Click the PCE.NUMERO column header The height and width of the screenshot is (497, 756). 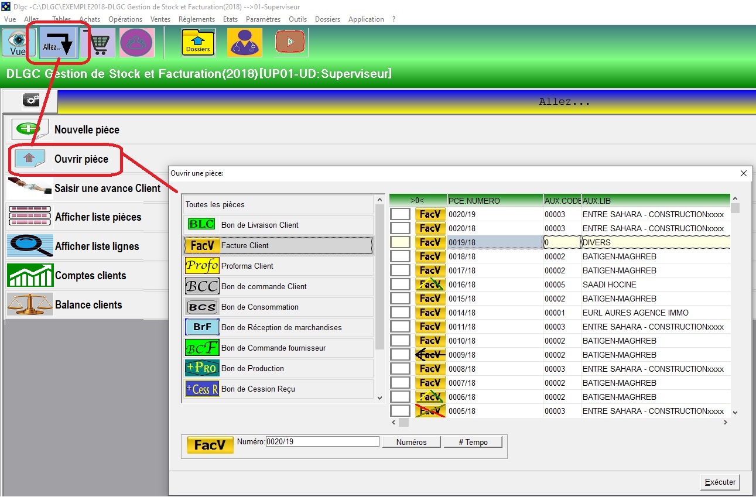pyautogui.click(x=495, y=201)
